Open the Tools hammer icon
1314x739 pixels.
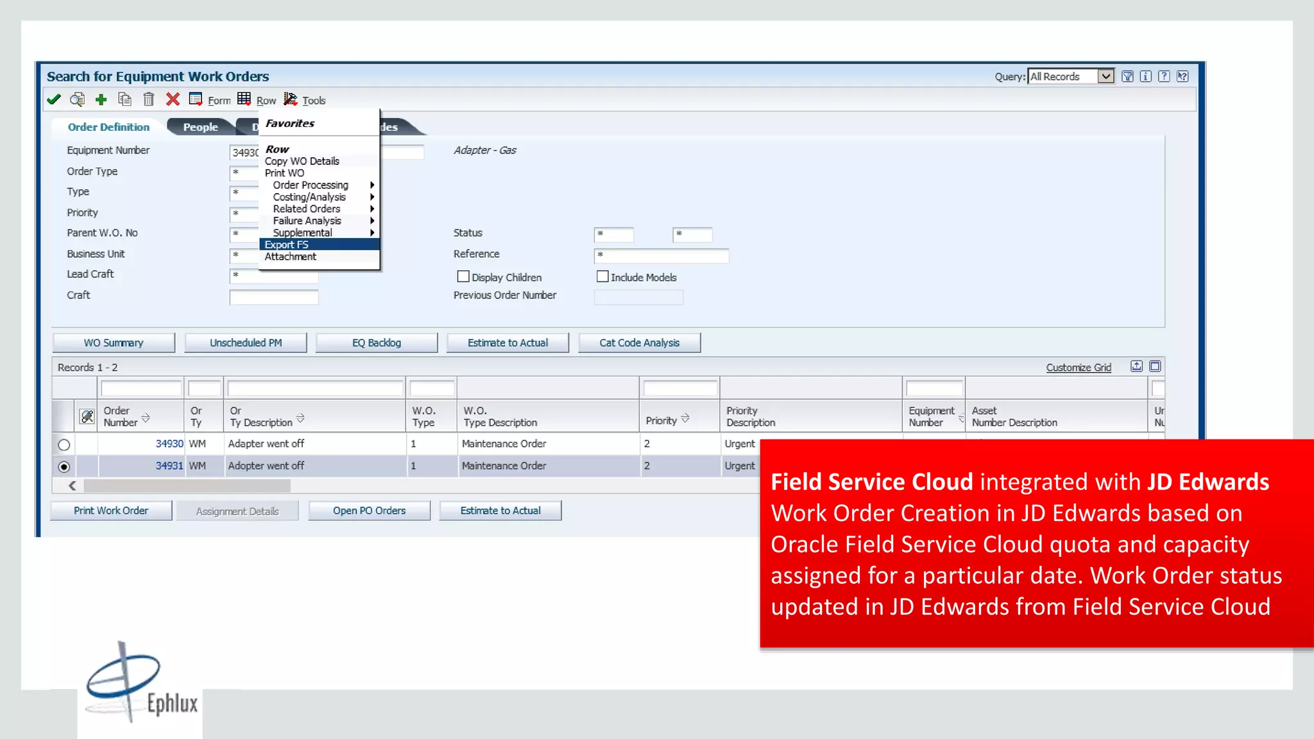(291, 99)
